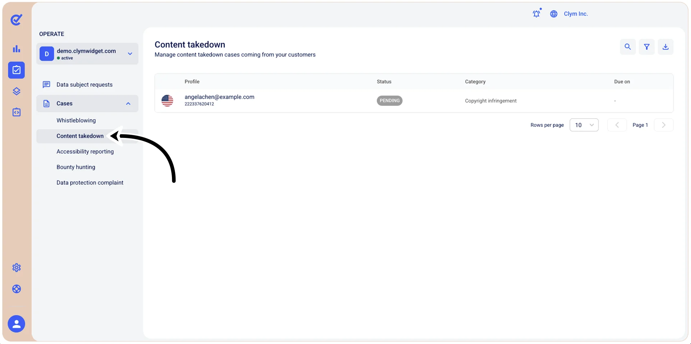Click the language globe icon

pyautogui.click(x=554, y=14)
